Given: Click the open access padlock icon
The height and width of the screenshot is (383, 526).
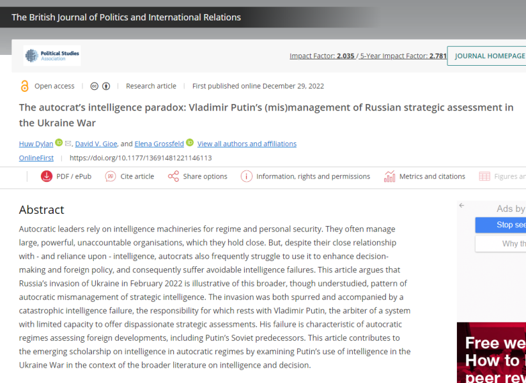Looking at the screenshot, I should [25, 86].
